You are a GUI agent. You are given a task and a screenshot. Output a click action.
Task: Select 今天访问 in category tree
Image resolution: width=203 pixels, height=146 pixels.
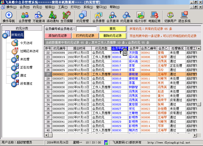click(26, 43)
